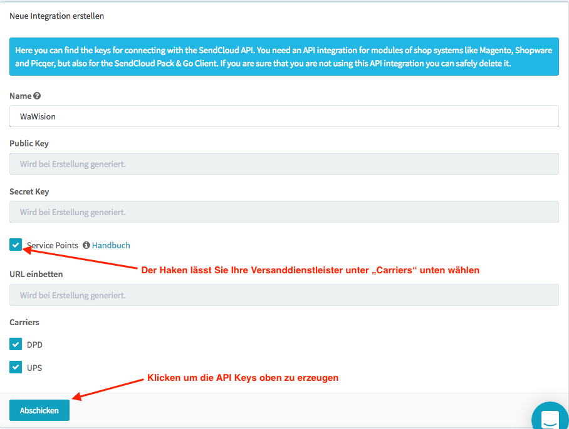Click the Name field containing WaWision
Image resolution: width=569 pixels, height=429 pixels.
click(x=284, y=116)
